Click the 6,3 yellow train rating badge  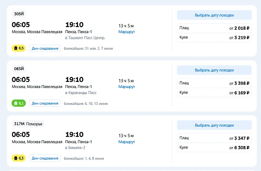(x=19, y=158)
